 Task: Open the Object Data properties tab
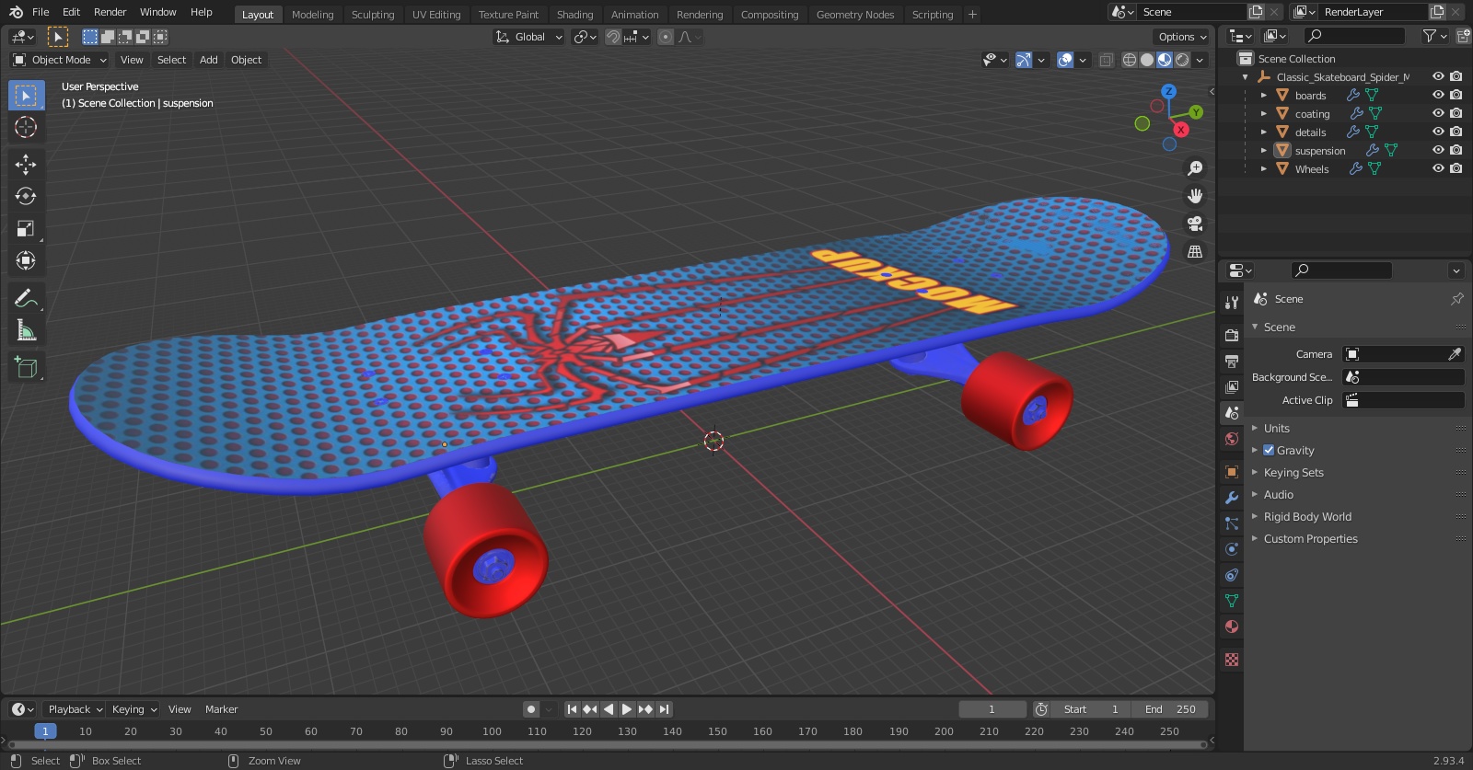tap(1232, 601)
